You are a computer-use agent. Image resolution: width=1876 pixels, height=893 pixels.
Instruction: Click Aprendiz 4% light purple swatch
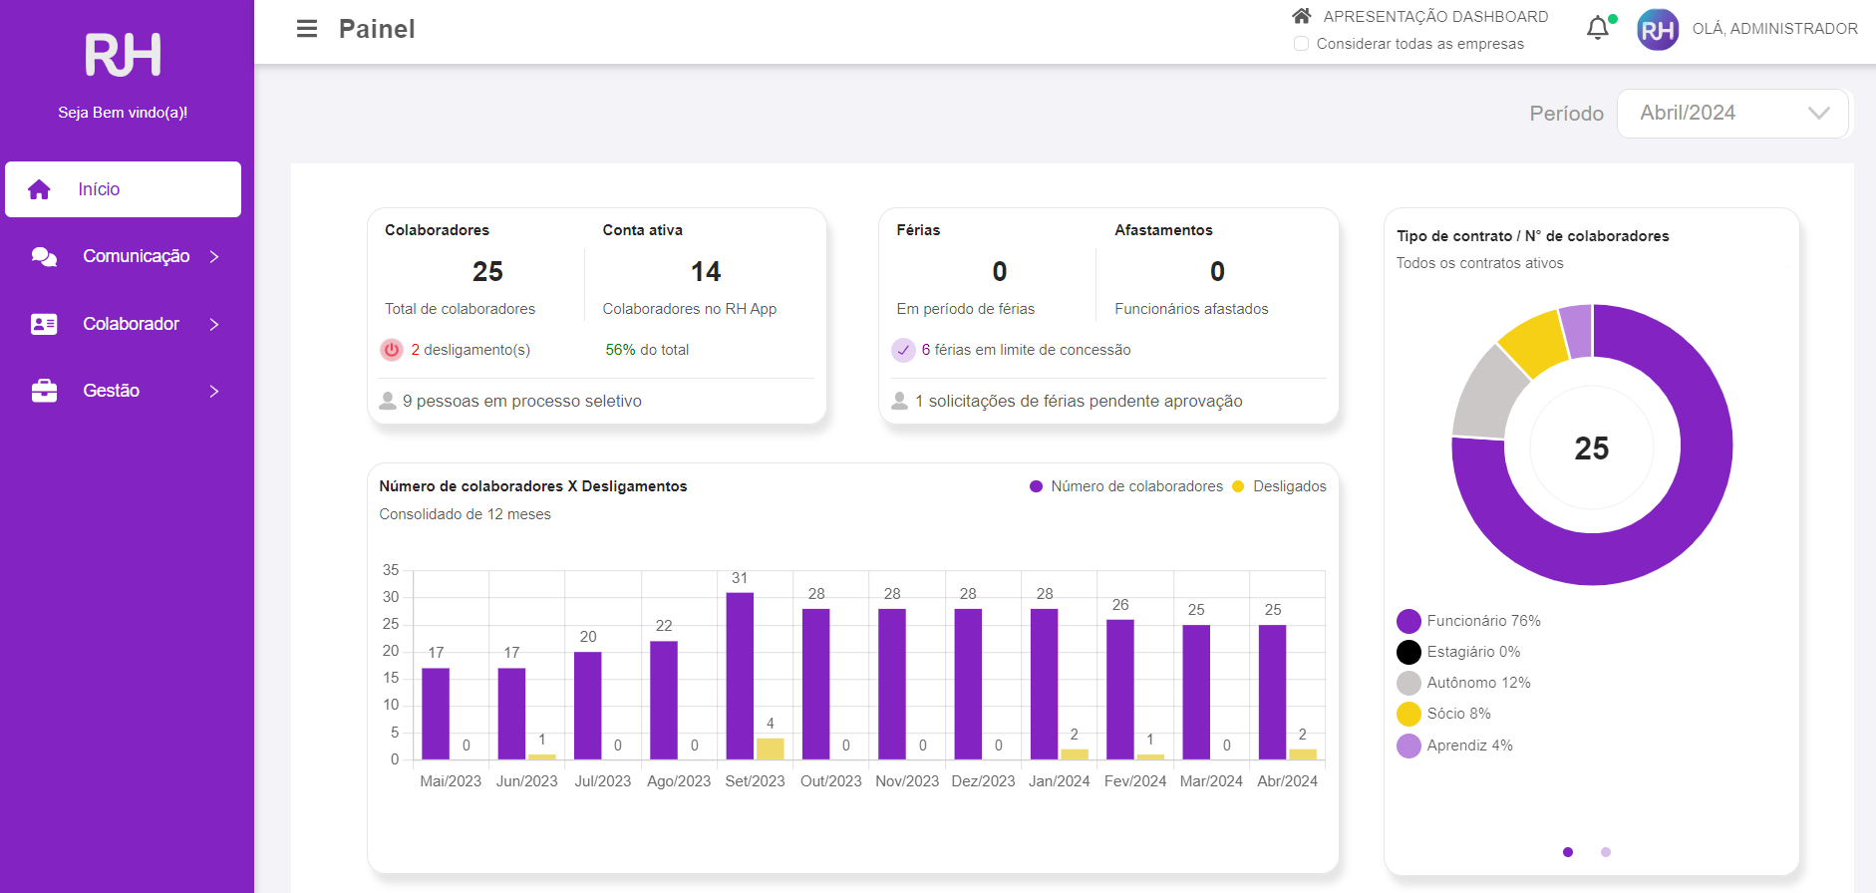1408,745
